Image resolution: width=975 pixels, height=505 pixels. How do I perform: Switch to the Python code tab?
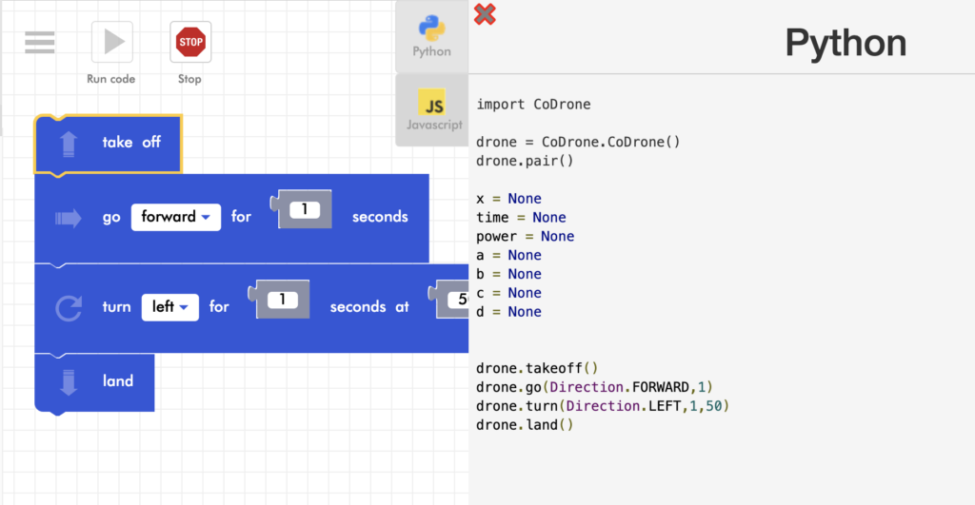[431, 36]
